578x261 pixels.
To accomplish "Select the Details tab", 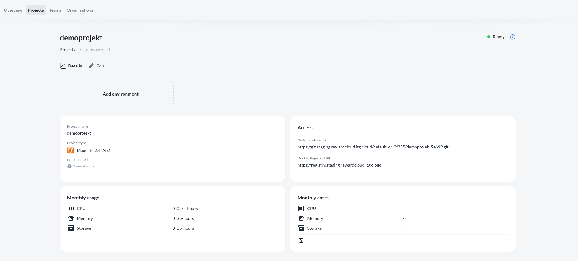I will click(x=71, y=66).
